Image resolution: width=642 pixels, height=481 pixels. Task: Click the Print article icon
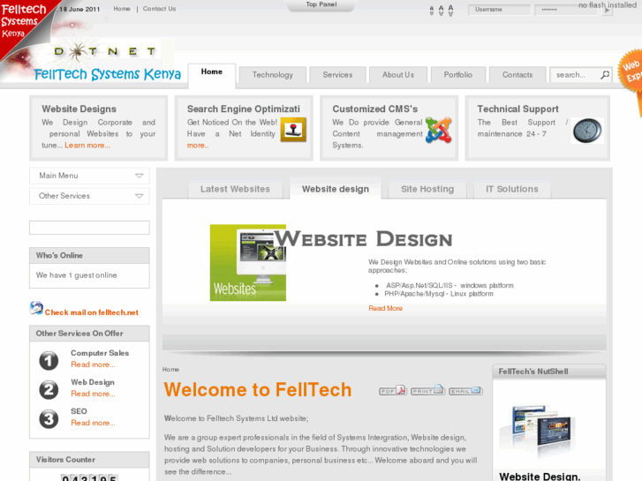(x=427, y=390)
